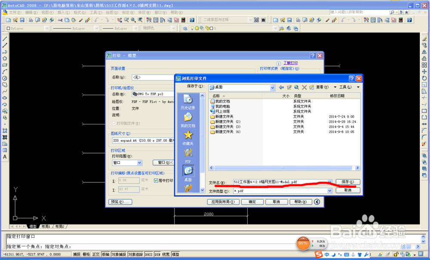Select the Polygon tool in the Draw toolbar

point(5,59)
